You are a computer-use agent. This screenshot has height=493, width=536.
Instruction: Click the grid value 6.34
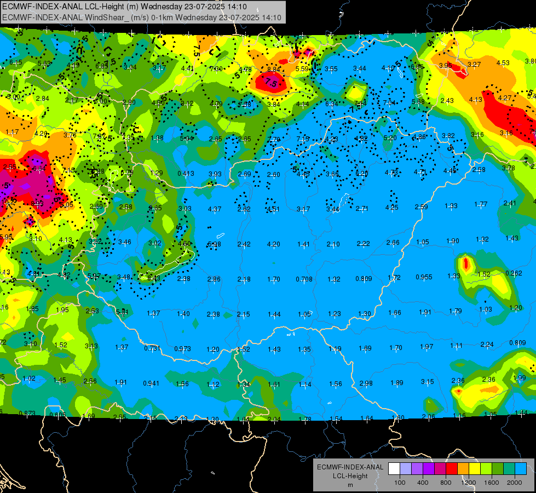tap(331, 104)
